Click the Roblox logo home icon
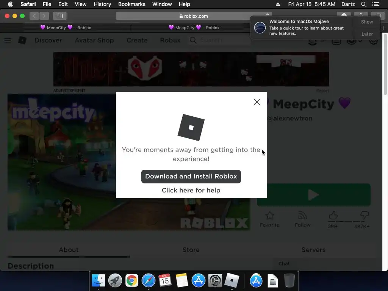The image size is (388, 291). 22,40
